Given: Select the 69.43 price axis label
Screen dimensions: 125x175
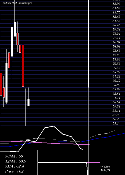Looking at the screenshot, I should pyautogui.click(x=116, y=68).
